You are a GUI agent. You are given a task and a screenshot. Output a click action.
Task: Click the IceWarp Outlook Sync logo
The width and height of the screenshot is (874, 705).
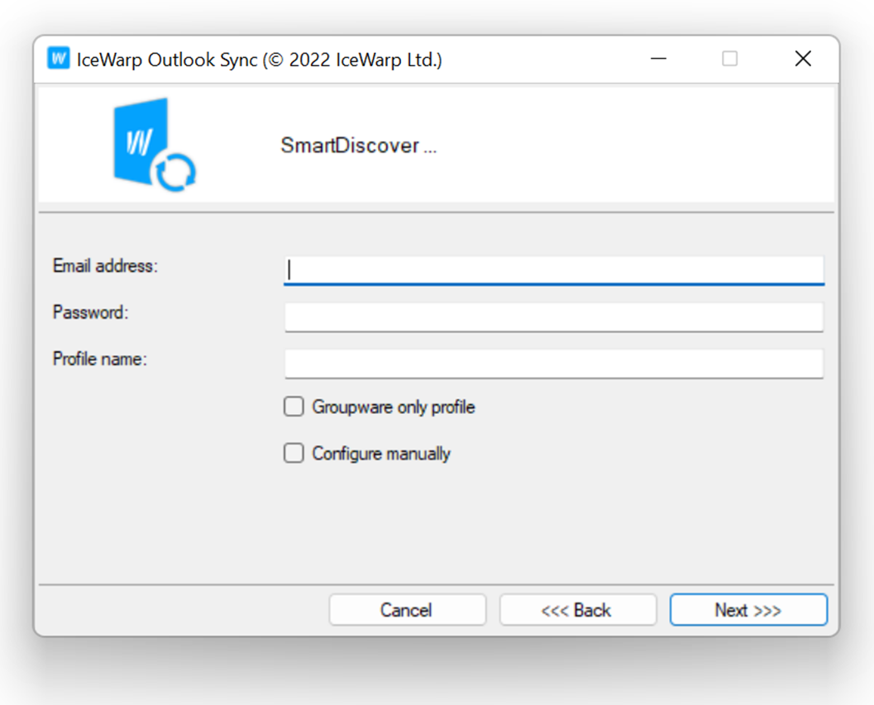click(155, 145)
